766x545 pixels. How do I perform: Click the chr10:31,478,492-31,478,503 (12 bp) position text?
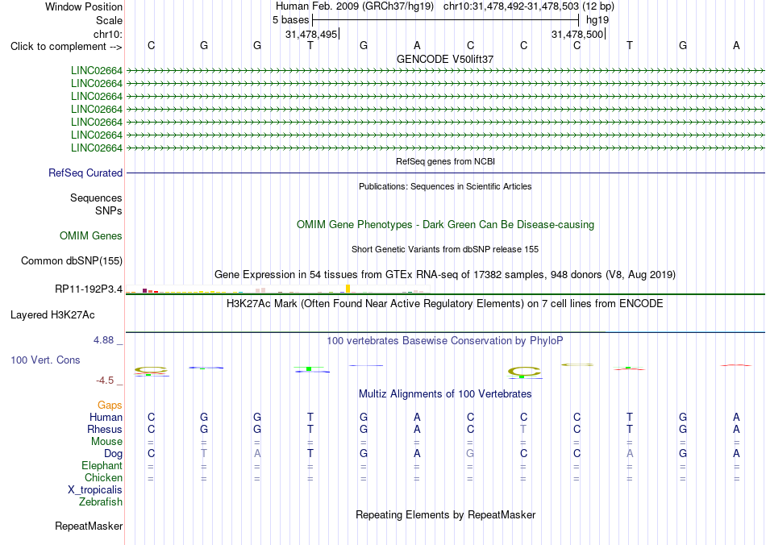[x=529, y=6]
